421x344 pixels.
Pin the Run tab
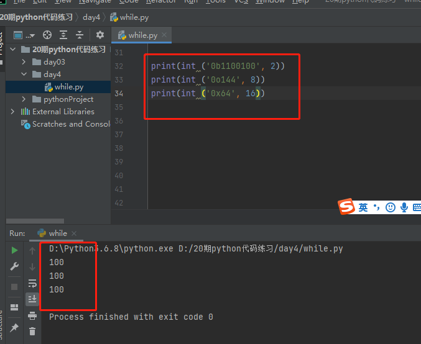click(x=14, y=327)
